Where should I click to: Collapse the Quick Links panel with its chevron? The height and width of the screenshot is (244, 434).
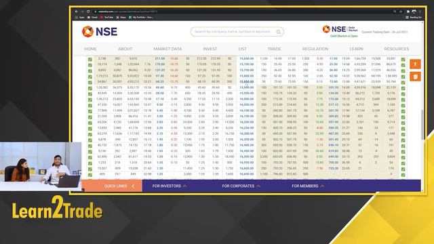click(133, 186)
